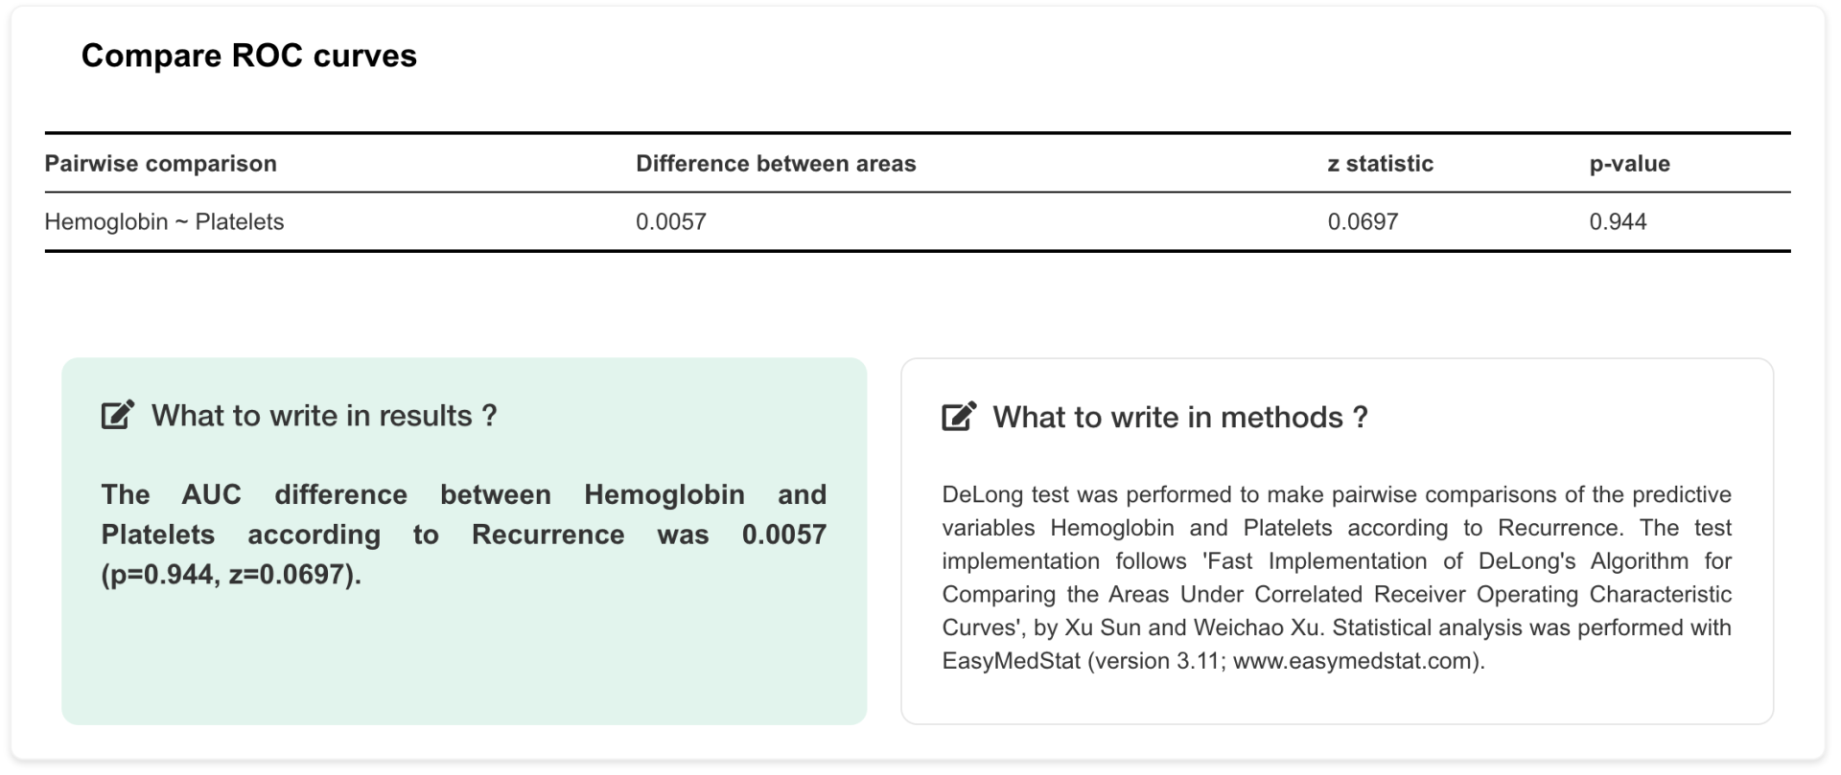The image size is (1841, 775).
Task: Select the 'Hemoglobin ~ Platelets' row label
Action: 165,222
